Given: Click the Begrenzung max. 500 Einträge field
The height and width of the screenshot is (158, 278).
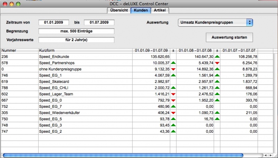Looking at the screenshot, I should click(x=76, y=31).
